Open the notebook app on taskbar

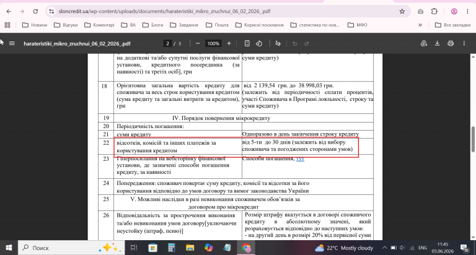pyautogui.click(x=227, y=248)
